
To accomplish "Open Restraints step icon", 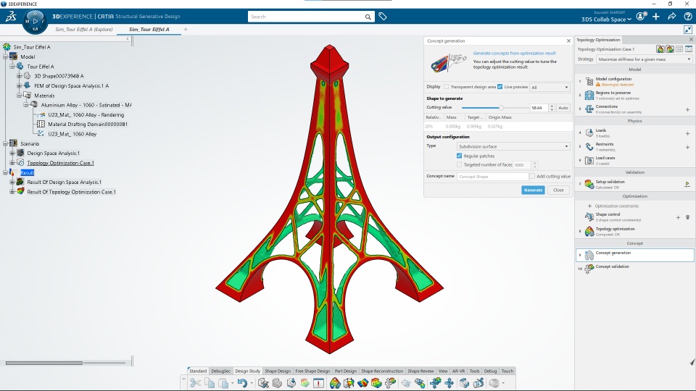I will 589,146.
